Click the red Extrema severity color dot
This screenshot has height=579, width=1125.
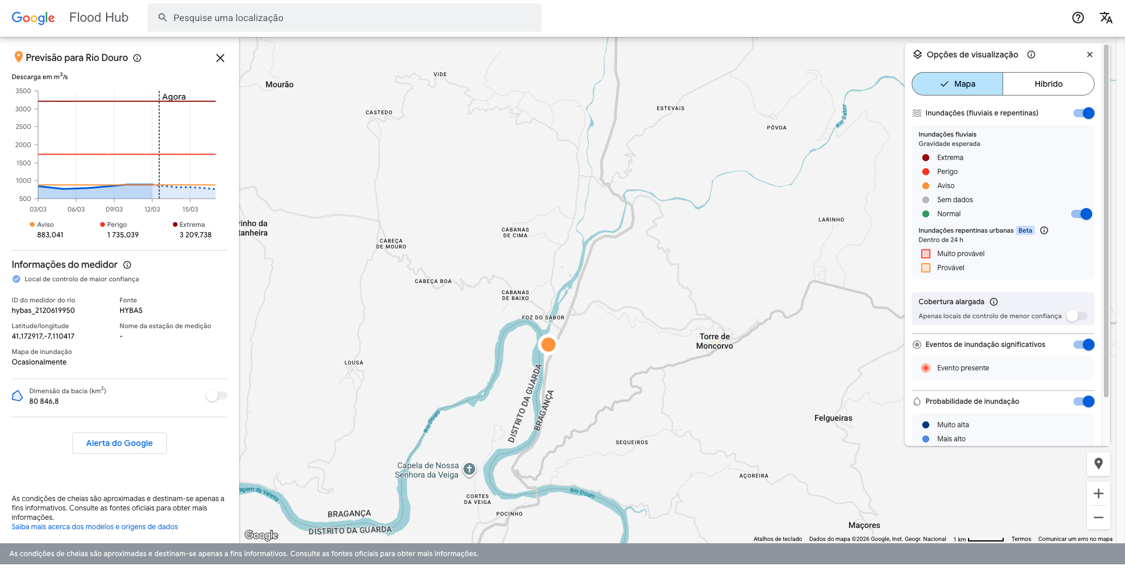coord(926,157)
